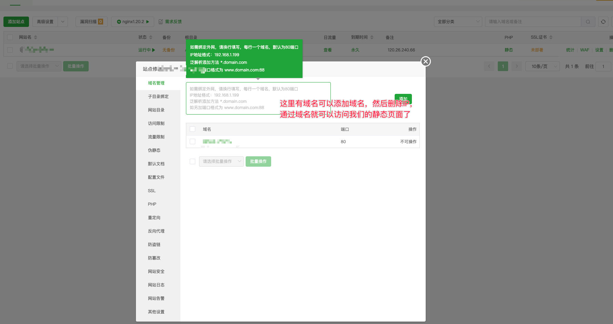
Task: Check the site row checkbox
Action: pos(10,50)
